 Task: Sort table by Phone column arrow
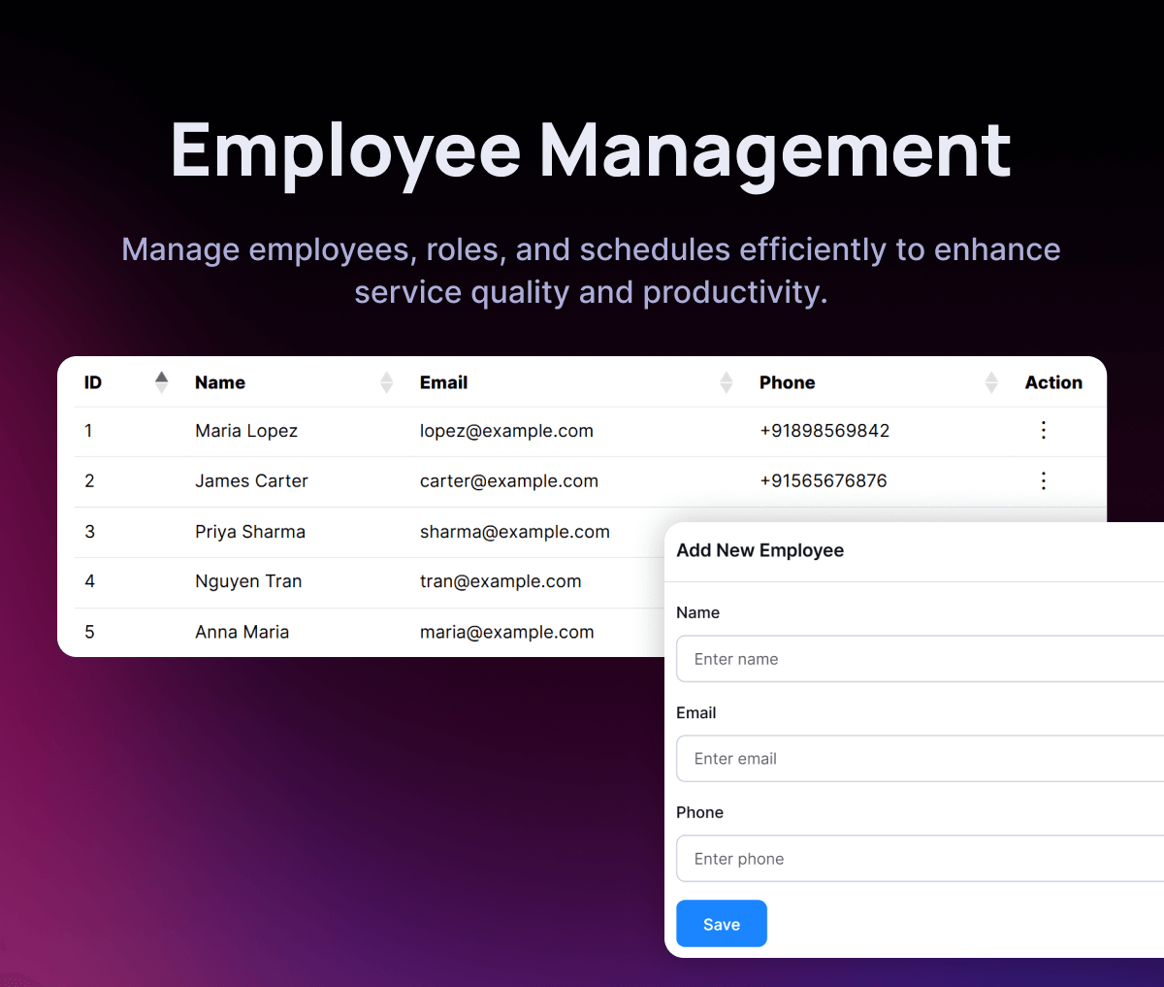point(991,382)
